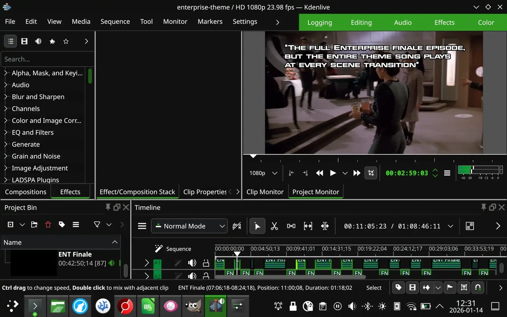507x317 pixels.
Task: Enable the zone crop tool in Project Monitor
Action: [371, 173]
